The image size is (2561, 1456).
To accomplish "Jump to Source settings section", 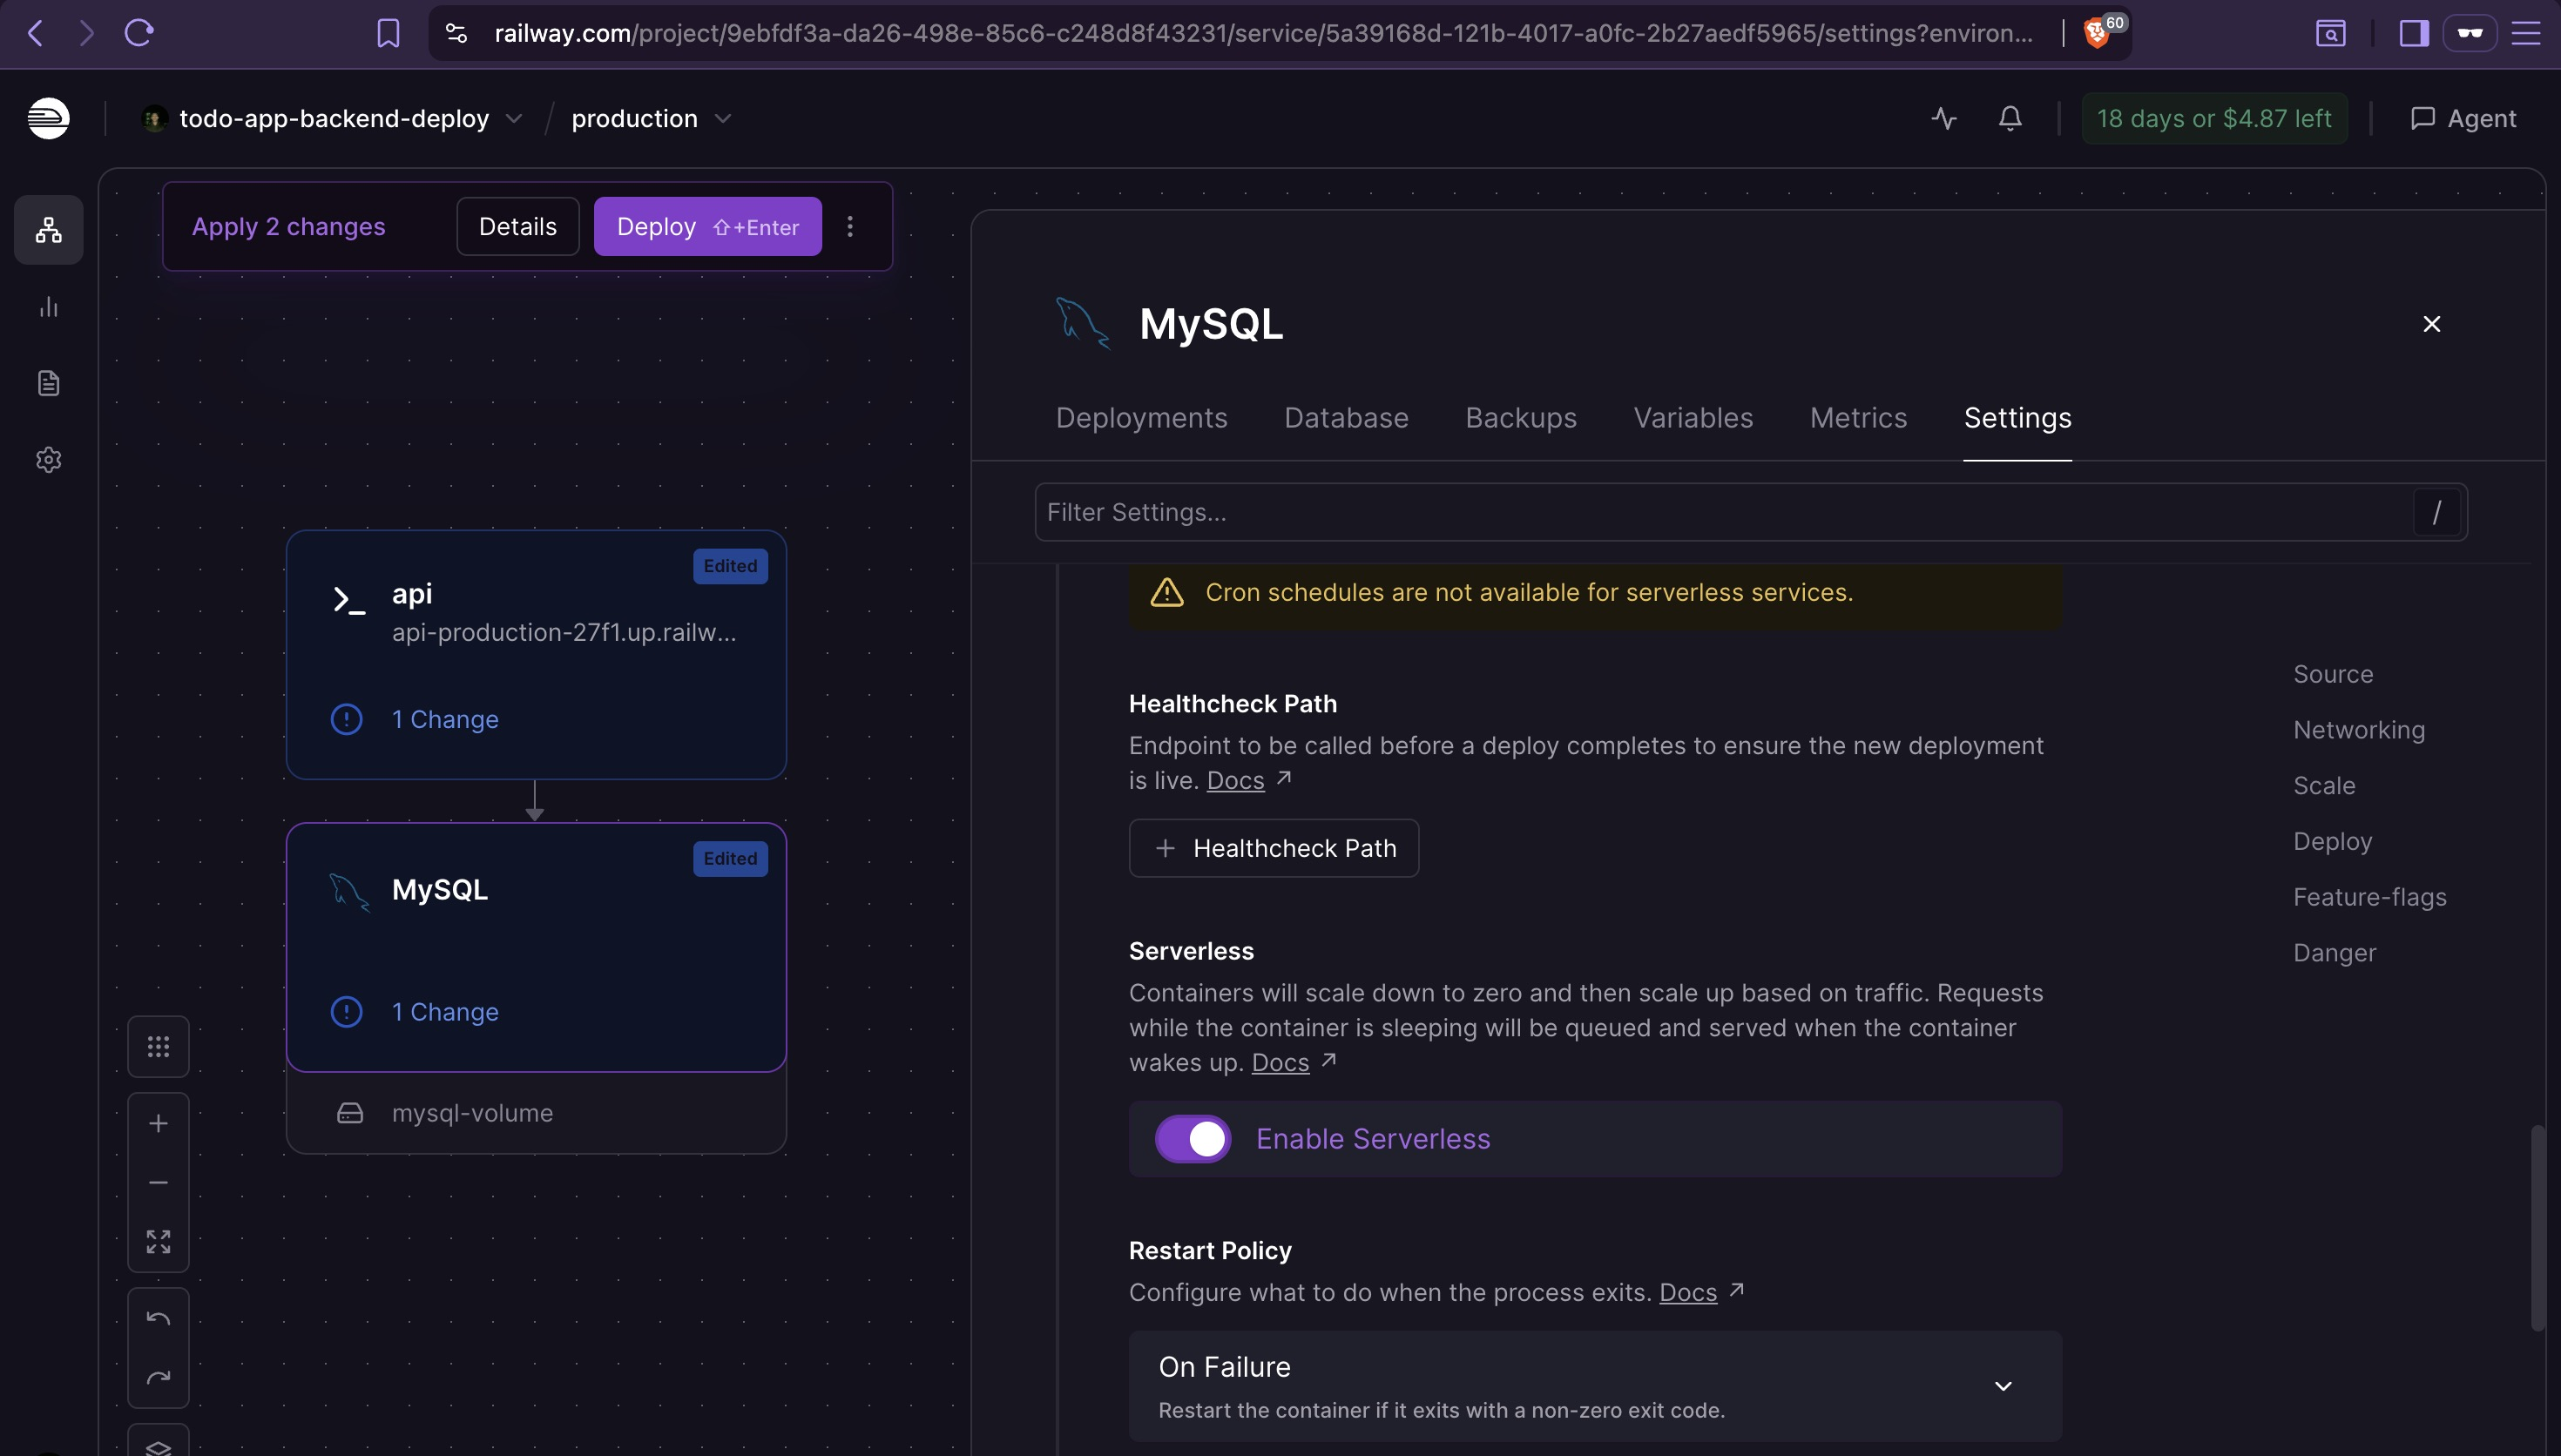I will point(2332,674).
